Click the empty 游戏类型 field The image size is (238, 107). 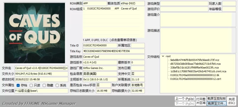(x=184, y=3)
